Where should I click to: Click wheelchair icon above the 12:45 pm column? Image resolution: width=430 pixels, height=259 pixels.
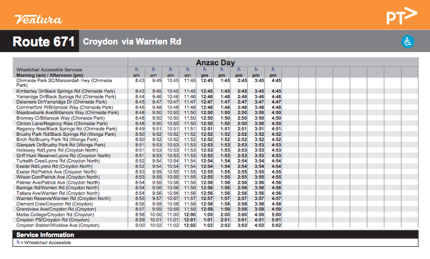pyautogui.click(x=205, y=69)
